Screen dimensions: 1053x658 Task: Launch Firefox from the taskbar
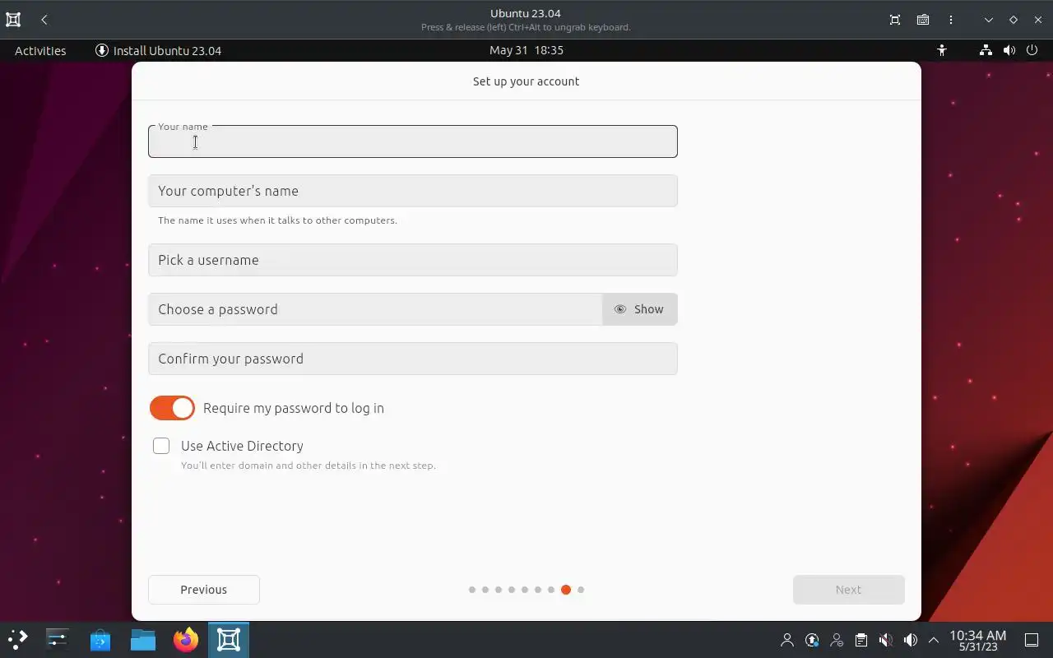186,639
